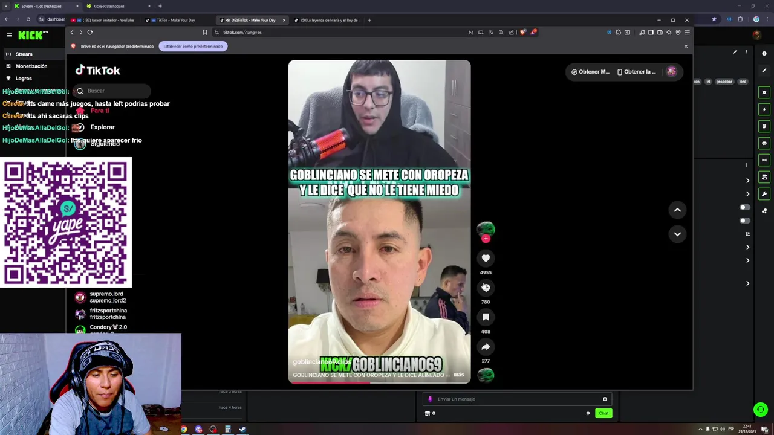Open the Brave hamburger menu
The image size is (774, 435).
pos(687,32)
